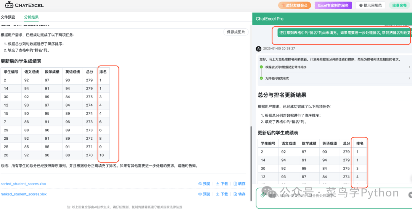This screenshot has width=412, height=209.
Task: Select the 分析结果 tab
Action: (31, 17)
